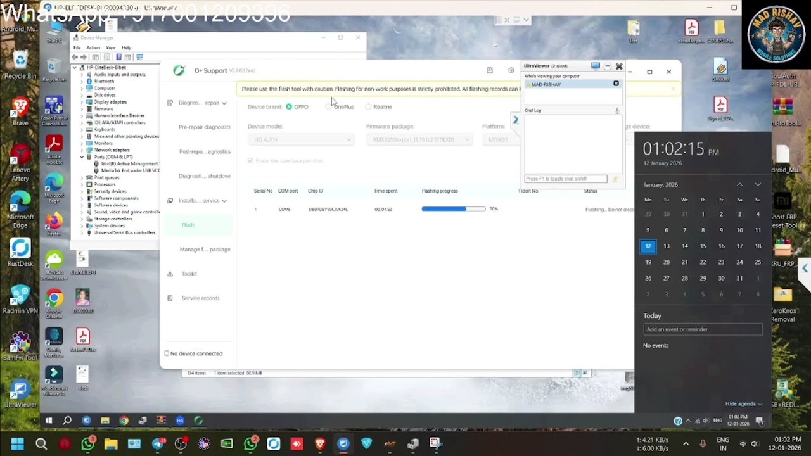811x456 pixels.
Task: Select the OPPO device brand radio
Action: coord(289,106)
